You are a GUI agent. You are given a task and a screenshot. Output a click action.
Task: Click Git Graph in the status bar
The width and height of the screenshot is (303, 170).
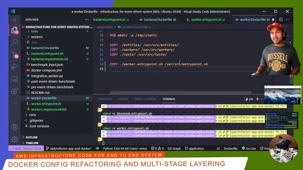coord(174,148)
